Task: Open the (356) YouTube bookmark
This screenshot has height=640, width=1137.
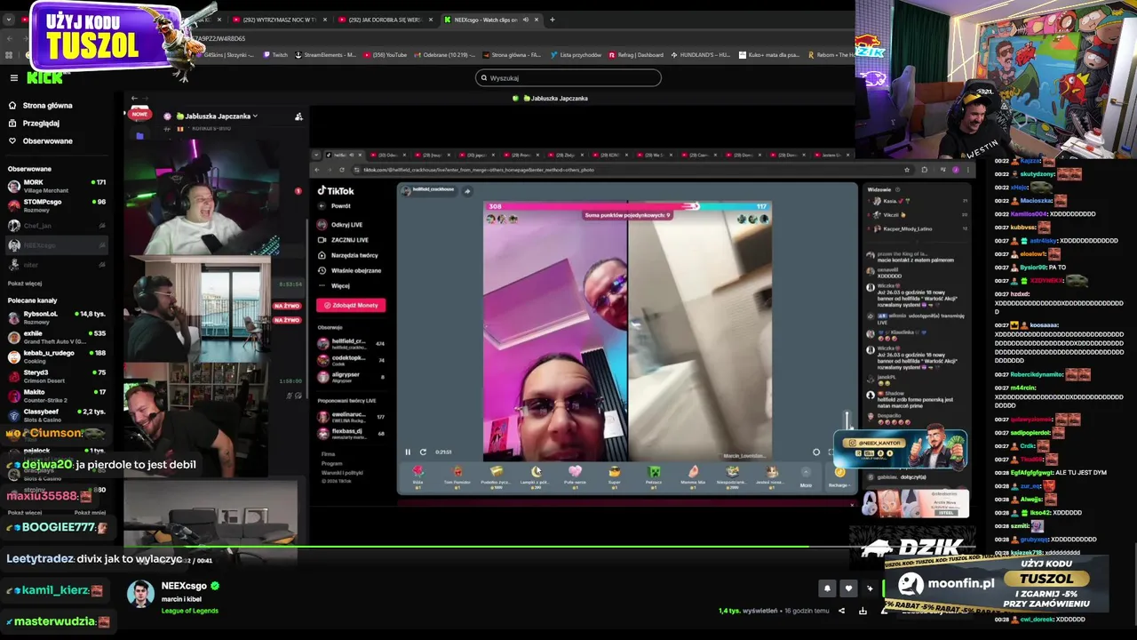Action: pos(385,55)
